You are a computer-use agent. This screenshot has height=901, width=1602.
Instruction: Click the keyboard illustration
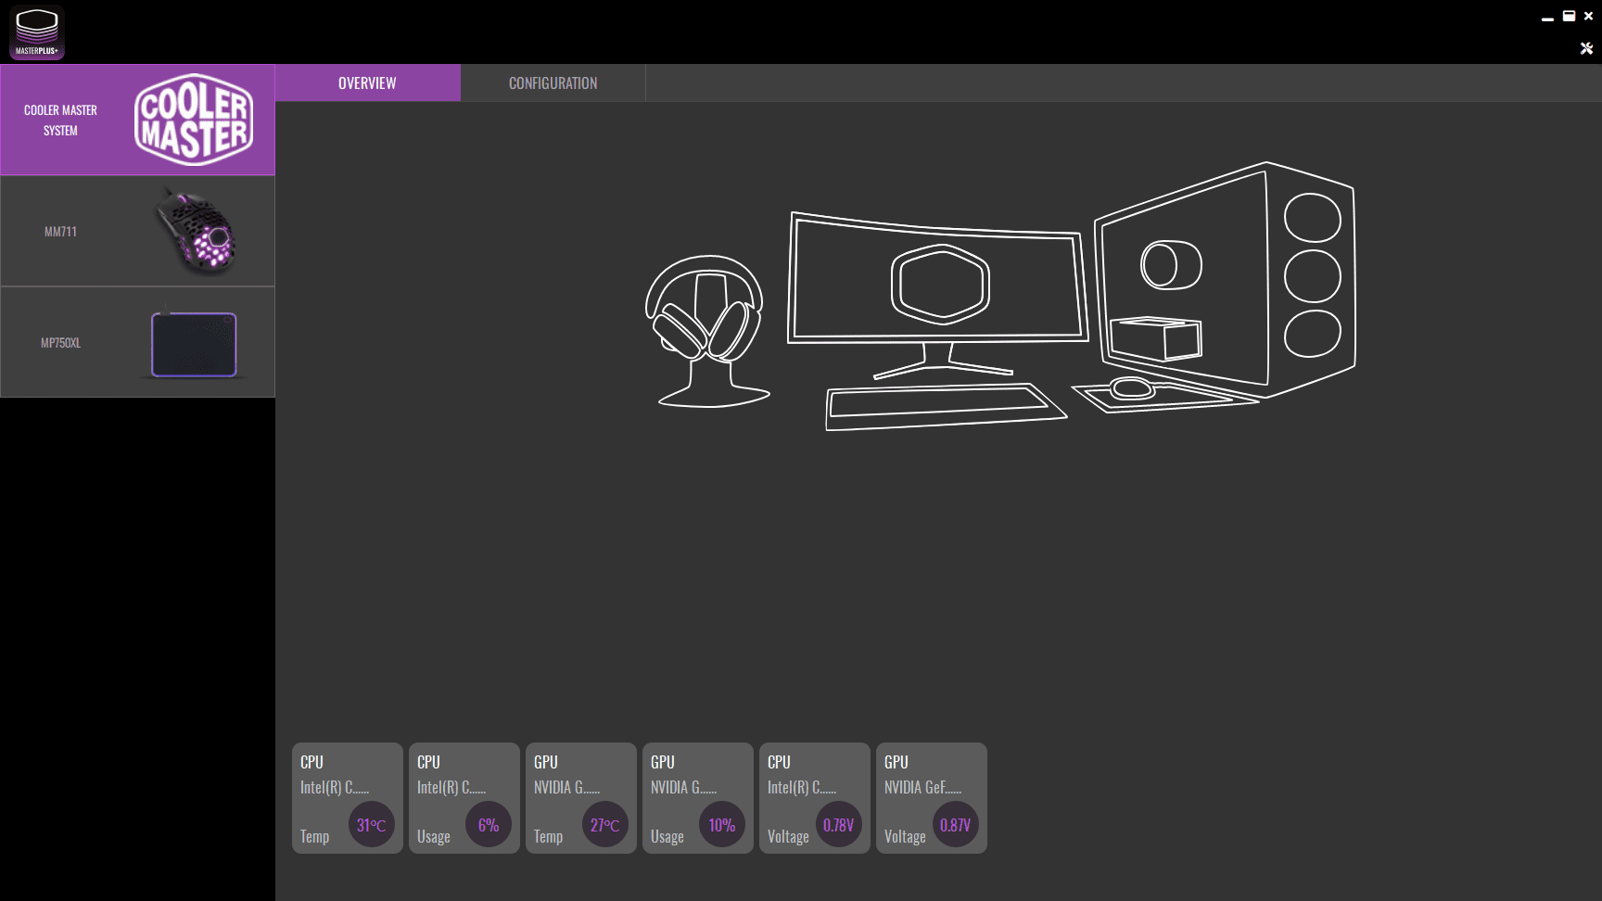point(946,406)
